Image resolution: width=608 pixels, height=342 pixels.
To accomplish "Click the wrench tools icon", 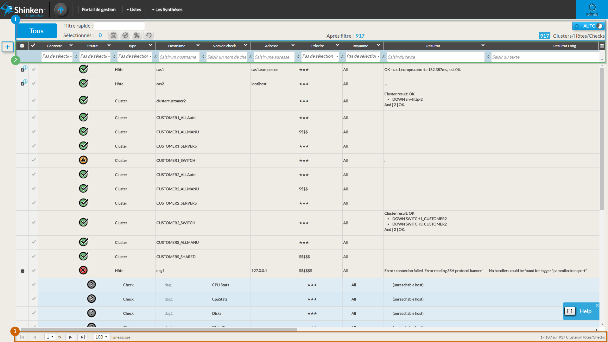I will (x=137, y=35).
